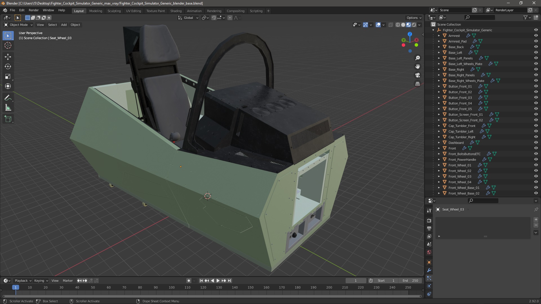The image size is (541, 304).
Task: Switch perspective/orthographic grid icon
Action: pyautogui.click(x=418, y=84)
